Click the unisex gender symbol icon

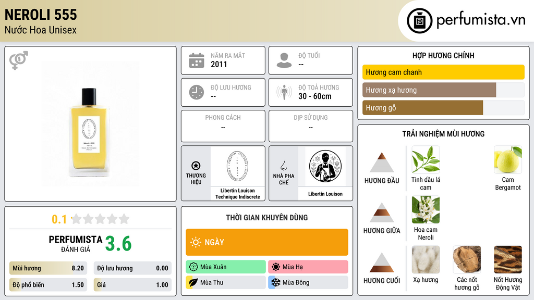(18, 60)
